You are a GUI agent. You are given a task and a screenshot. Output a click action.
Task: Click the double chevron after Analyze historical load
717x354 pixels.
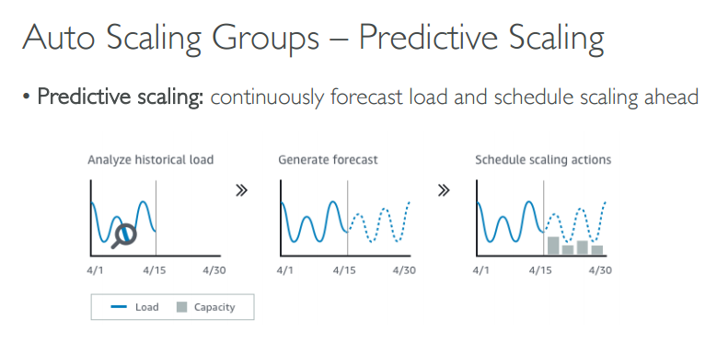click(241, 190)
